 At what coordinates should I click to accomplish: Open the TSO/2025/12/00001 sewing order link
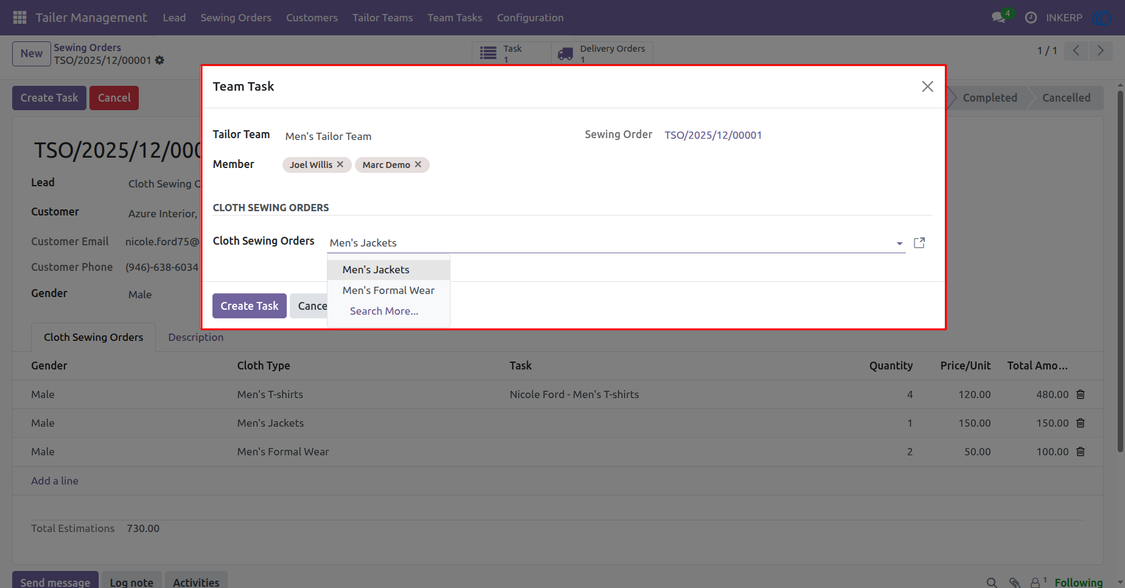pos(713,135)
